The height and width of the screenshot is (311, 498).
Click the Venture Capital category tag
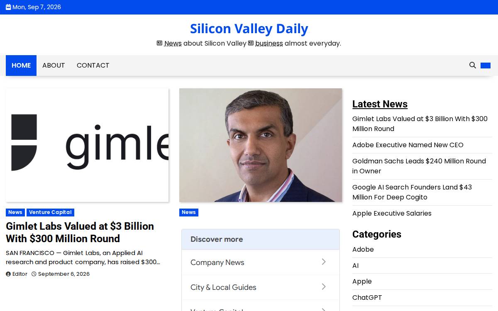click(x=51, y=212)
